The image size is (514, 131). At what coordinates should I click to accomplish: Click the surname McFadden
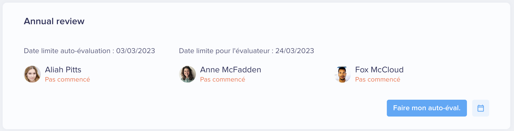[x=241, y=70]
